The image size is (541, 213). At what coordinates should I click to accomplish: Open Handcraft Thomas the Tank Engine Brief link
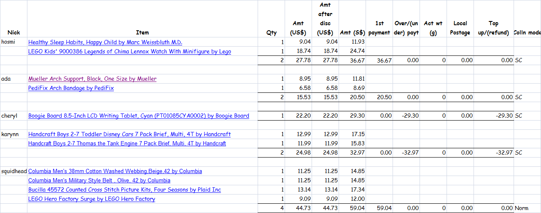pyautogui.click(x=127, y=144)
